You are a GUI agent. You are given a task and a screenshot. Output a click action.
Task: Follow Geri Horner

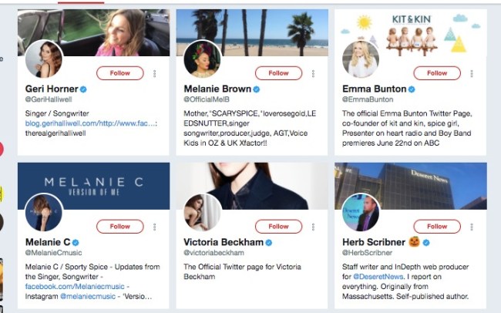[x=120, y=73]
